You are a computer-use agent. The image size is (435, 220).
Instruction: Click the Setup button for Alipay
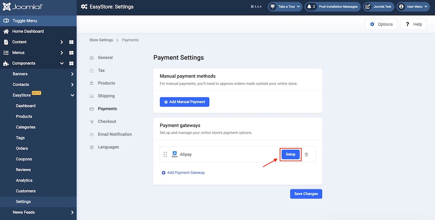[x=291, y=154]
